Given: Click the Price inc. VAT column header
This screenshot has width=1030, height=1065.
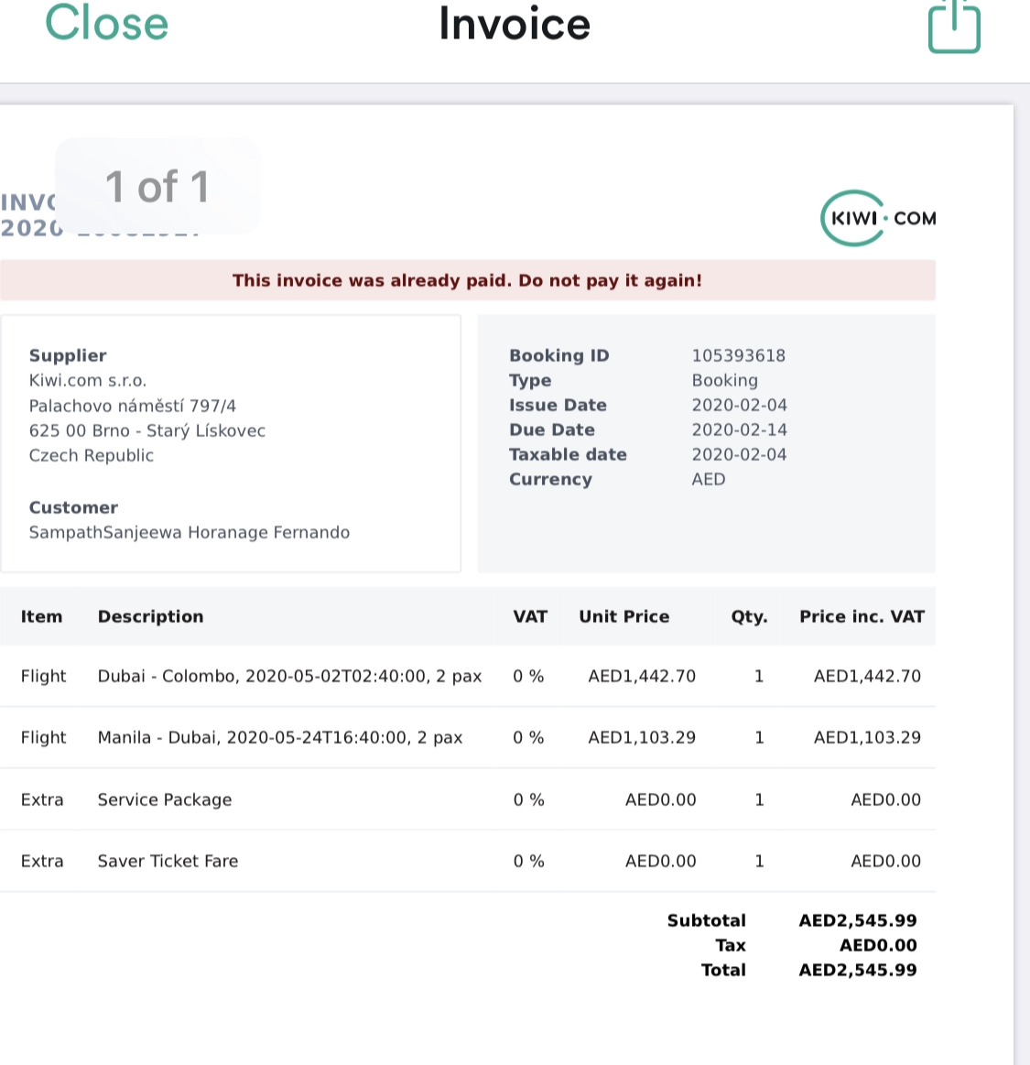Looking at the screenshot, I should pos(862,616).
